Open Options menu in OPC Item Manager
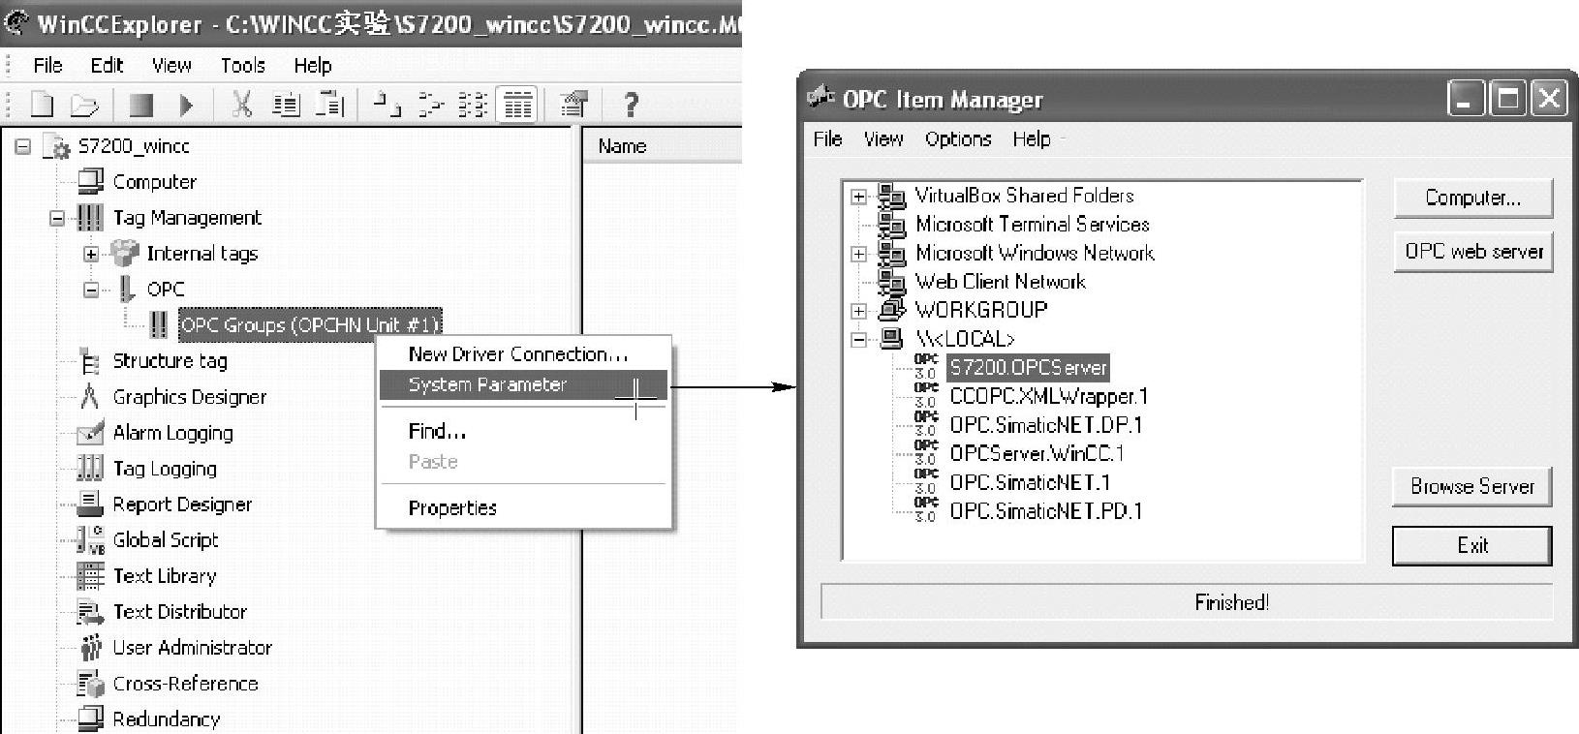Viewport: 1579px width, 734px height. pyautogui.click(x=958, y=138)
